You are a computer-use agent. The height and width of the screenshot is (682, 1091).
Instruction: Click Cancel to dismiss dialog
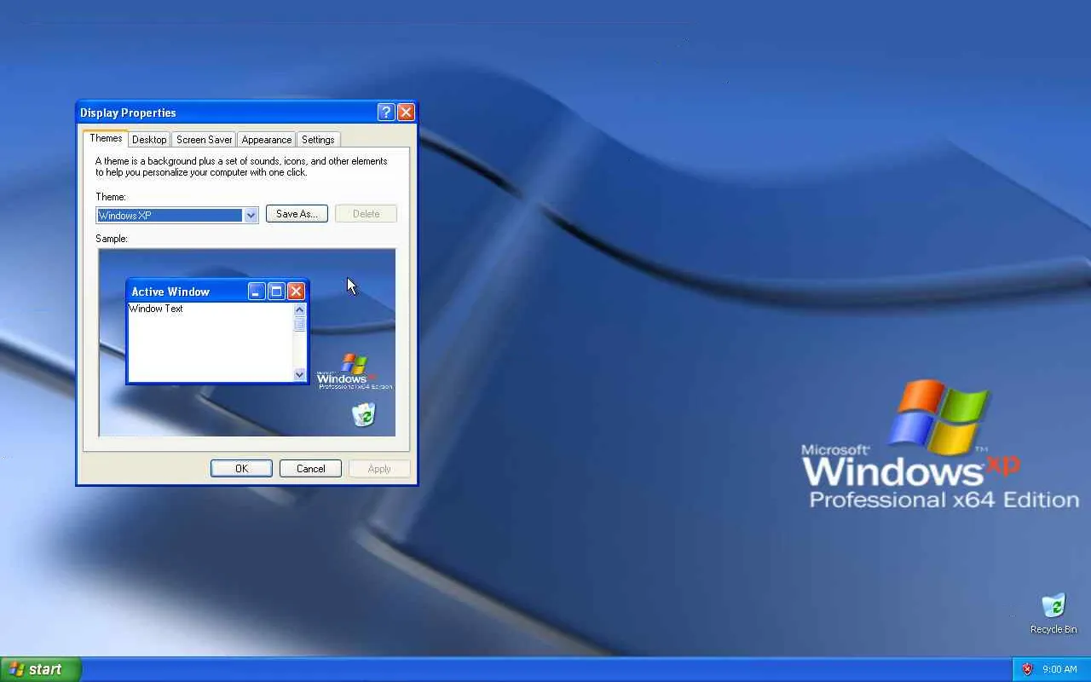(x=310, y=468)
